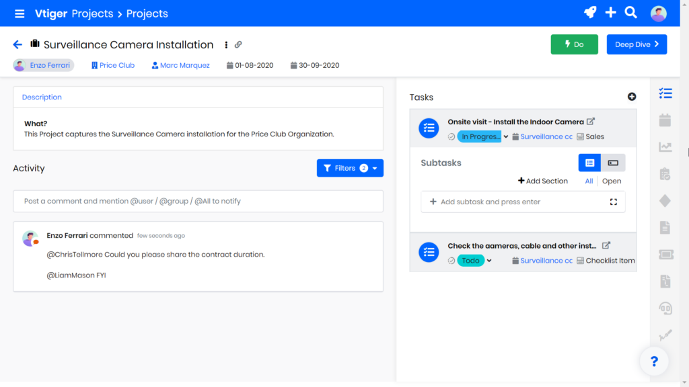Viewport: 689px width, 387px height.
Task: Open the Price Club organization link
Action: click(116, 65)
